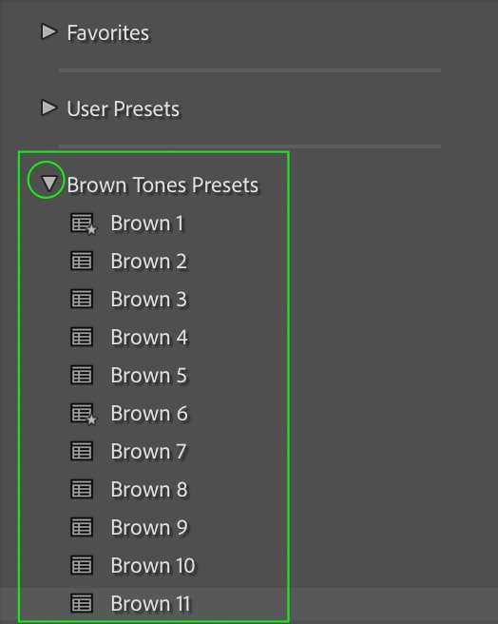Choose the Brown 2 preset name

[149, 261]
